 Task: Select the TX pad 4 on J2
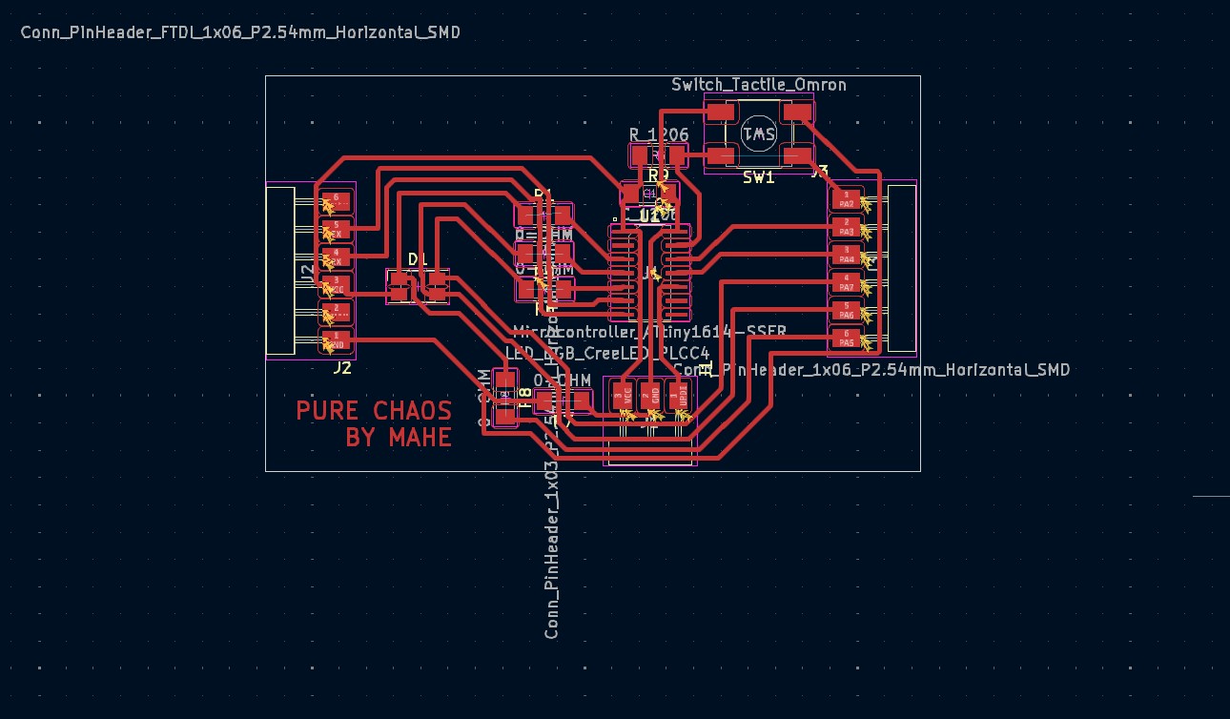click(x=338, y=257)
